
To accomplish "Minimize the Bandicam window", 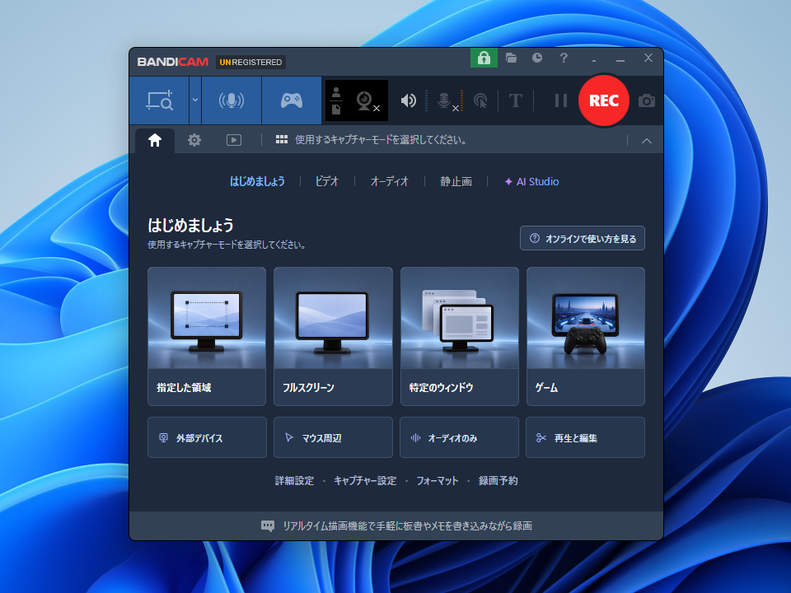I will pyautogui.click(x=620, y=59).
